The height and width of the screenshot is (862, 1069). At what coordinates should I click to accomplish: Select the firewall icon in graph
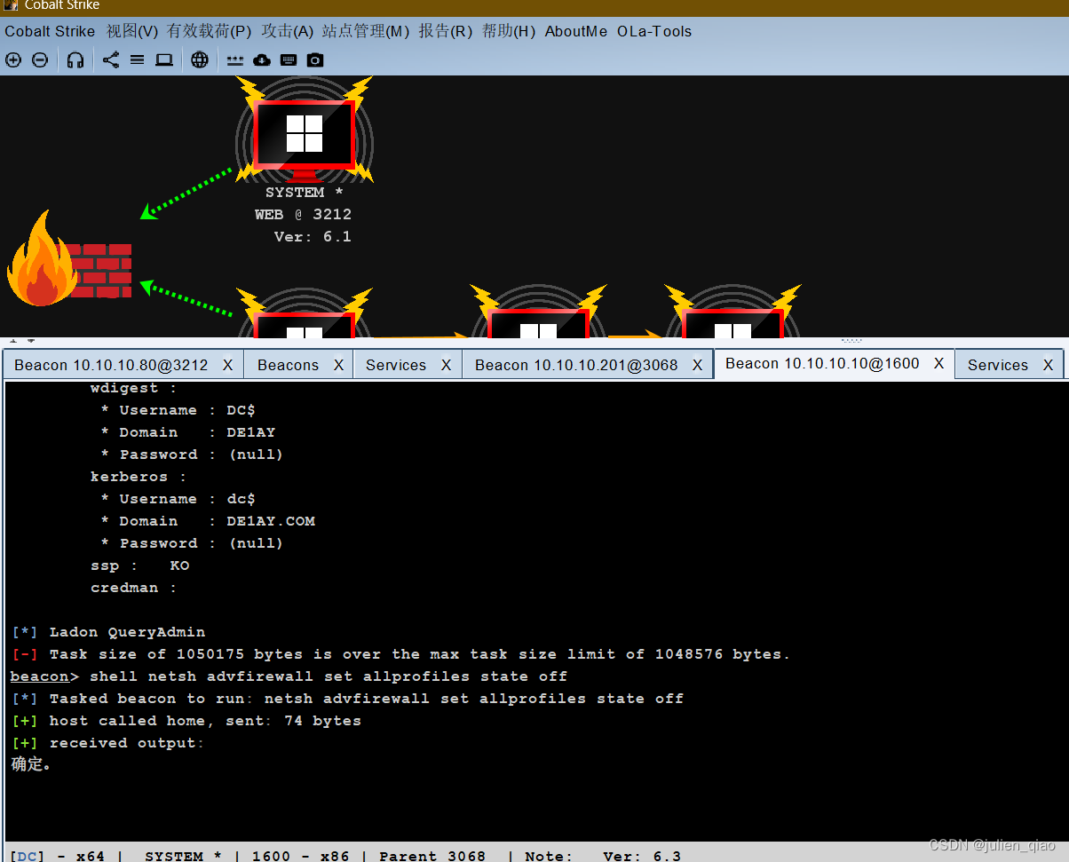click(x=69, y=260)
